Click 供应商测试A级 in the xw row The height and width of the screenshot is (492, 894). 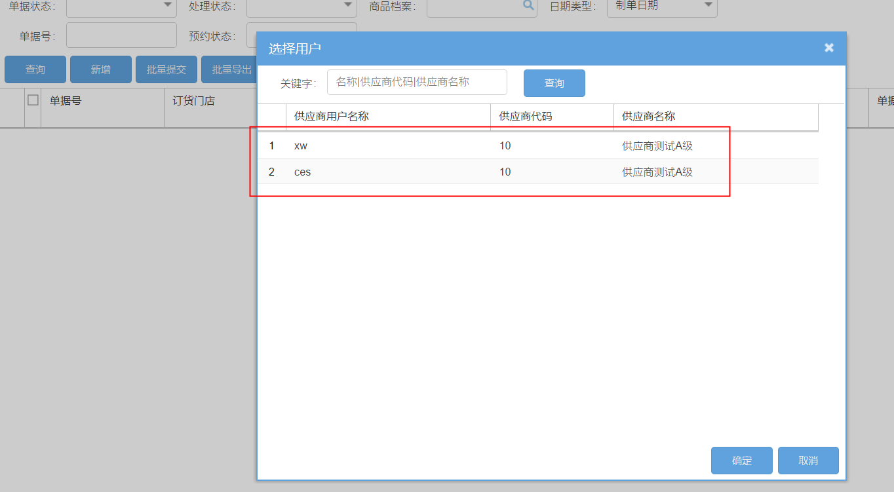[657, 146]
